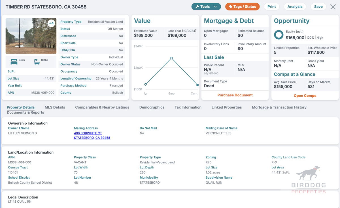
Task: Click the tag icon in Tags / Status
Action: tap(231, 6)
